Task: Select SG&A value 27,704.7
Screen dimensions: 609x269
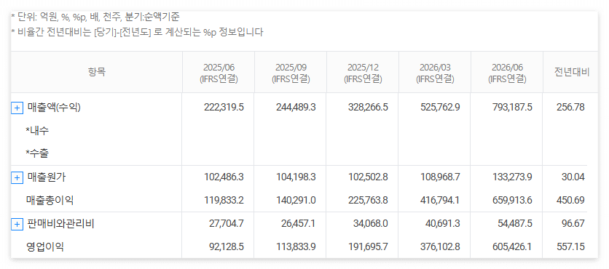Action: coord(226,224)
